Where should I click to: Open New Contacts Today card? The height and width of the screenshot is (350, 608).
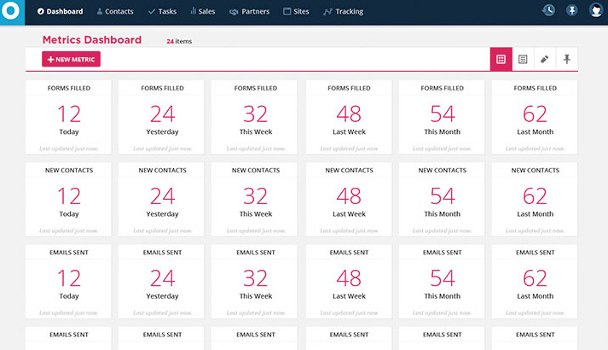click(x=68, y=200)
